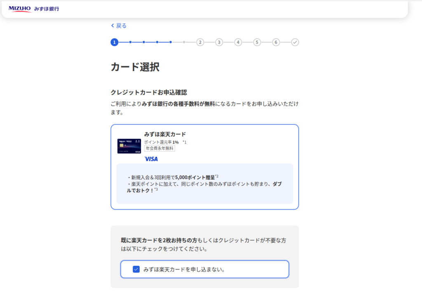The height and width of the screenshot is (291, 422).
Task: Click the gray sub-step dot before step 2
Action: [184, 42]
